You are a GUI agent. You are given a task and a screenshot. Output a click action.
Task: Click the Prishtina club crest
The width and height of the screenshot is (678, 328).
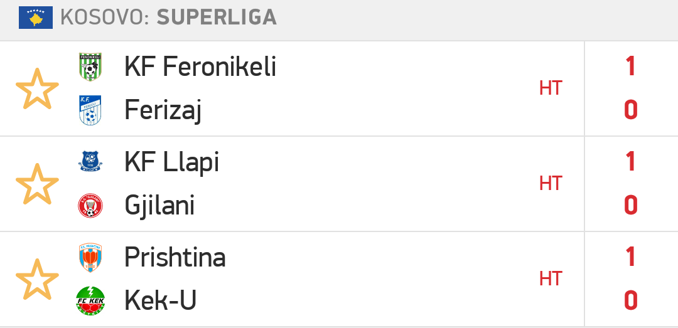tap(90, 257)
